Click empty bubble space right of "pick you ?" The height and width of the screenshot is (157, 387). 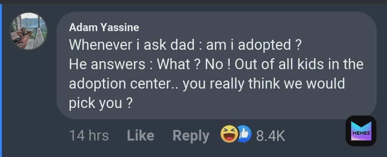click(245, 103)
